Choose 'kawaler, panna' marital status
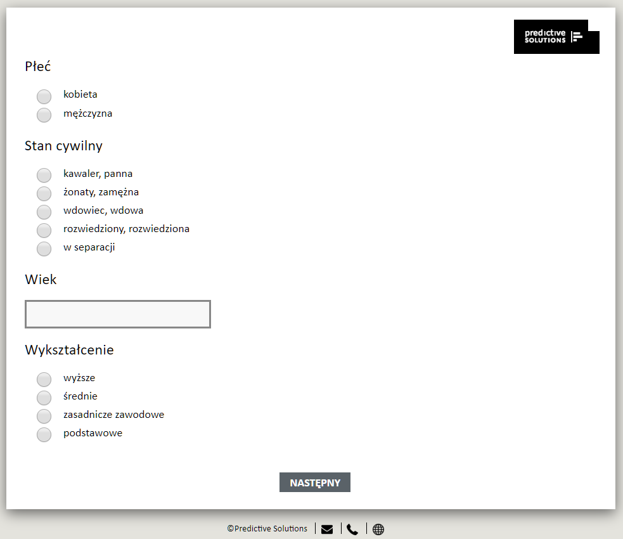 pyautogui.click(x=44, y=175)
